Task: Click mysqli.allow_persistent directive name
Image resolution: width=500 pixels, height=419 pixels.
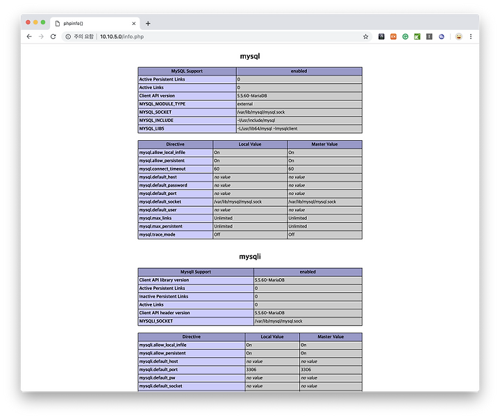Action: [x=162, y=353]
